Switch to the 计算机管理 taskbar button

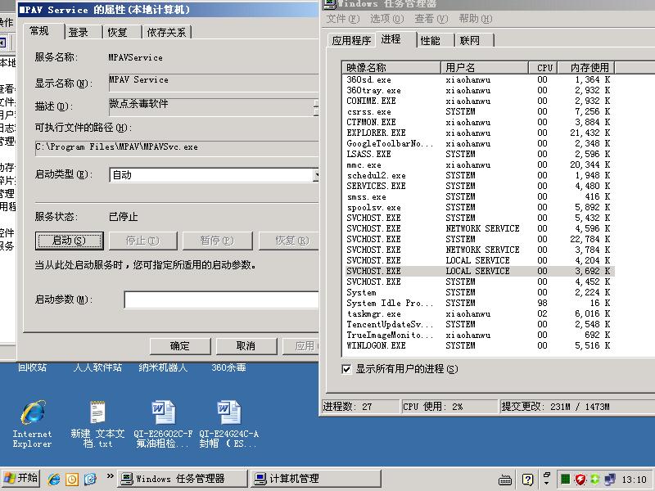coord(315,479)
